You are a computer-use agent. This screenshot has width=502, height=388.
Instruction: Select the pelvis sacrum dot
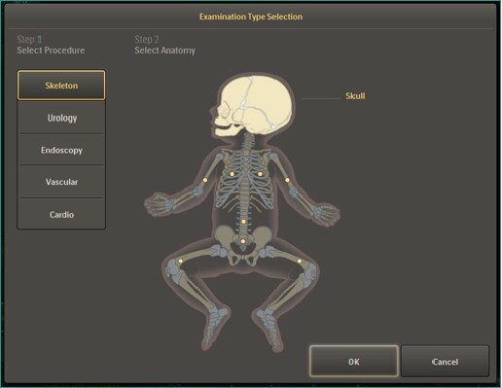point(243,241)
